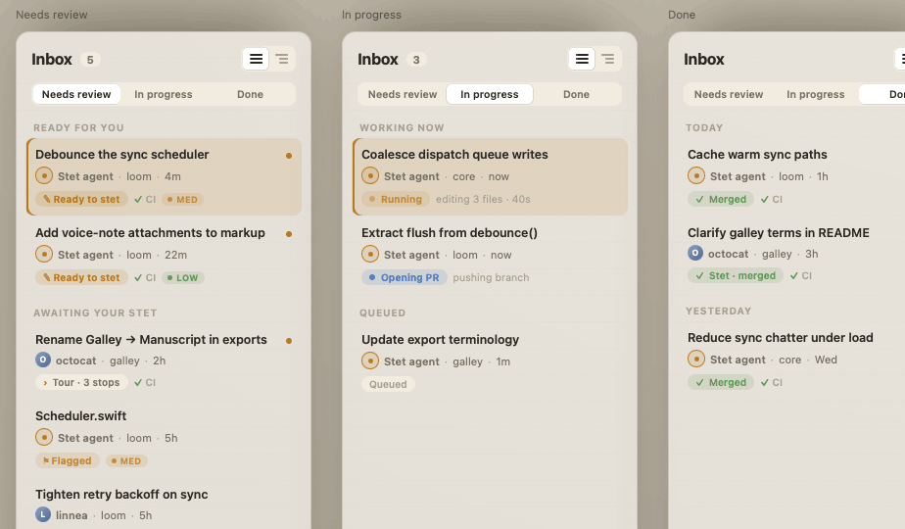Screen dimensions: 905x529
Task: Open Update export terminology card
Action: point(490,361)
